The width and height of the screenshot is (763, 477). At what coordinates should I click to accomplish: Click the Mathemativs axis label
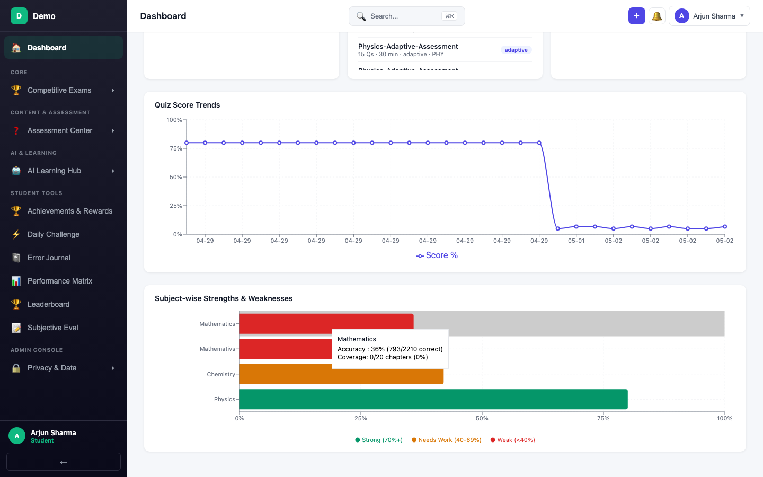pos(217,349)
